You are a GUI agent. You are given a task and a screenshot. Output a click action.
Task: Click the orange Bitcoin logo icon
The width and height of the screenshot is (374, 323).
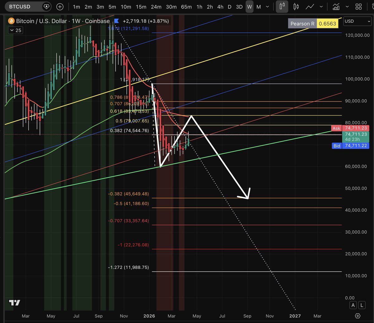pyautogui.click(x=11, y=21)
